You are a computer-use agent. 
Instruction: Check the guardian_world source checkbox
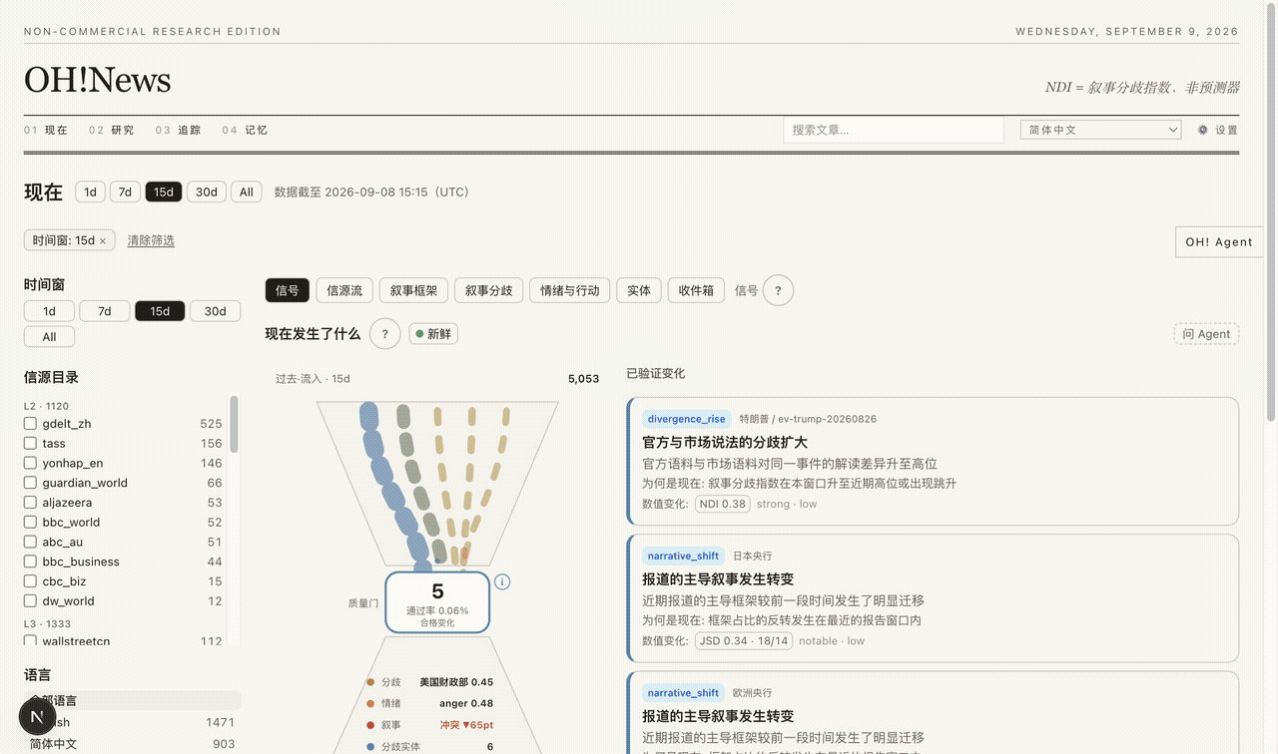[30, 483]
